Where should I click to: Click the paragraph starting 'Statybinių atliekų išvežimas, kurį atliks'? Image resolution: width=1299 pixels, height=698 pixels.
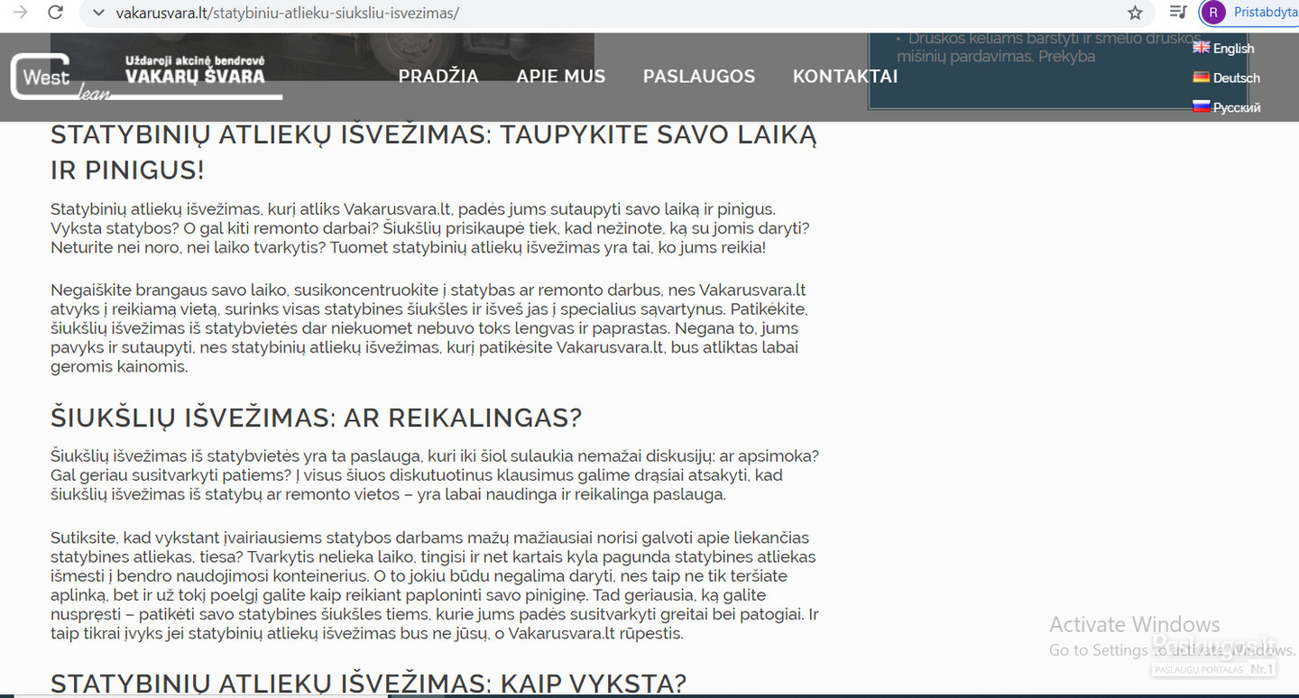[x=430, y=228]
